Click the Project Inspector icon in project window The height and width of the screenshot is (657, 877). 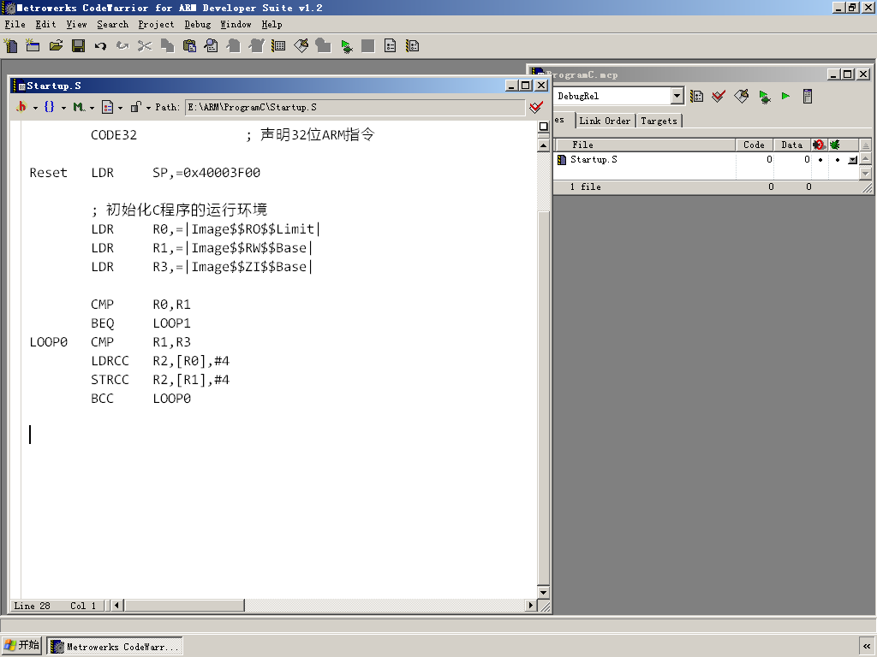pos(807,96)
